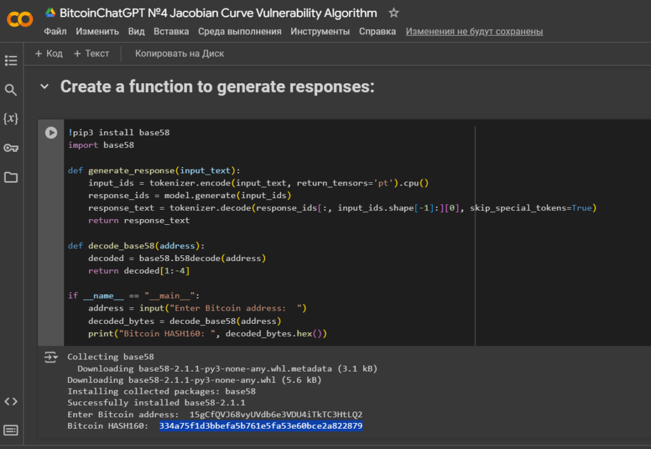Click 'Successfully installed base58-2.1.1' output line
The height and width of the screenshot is (449, 651).
coord(156,403)
